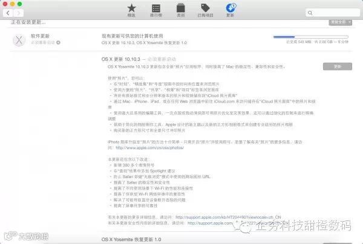Click the 更新 button for OS X 10.10.3

pos(338,66)
